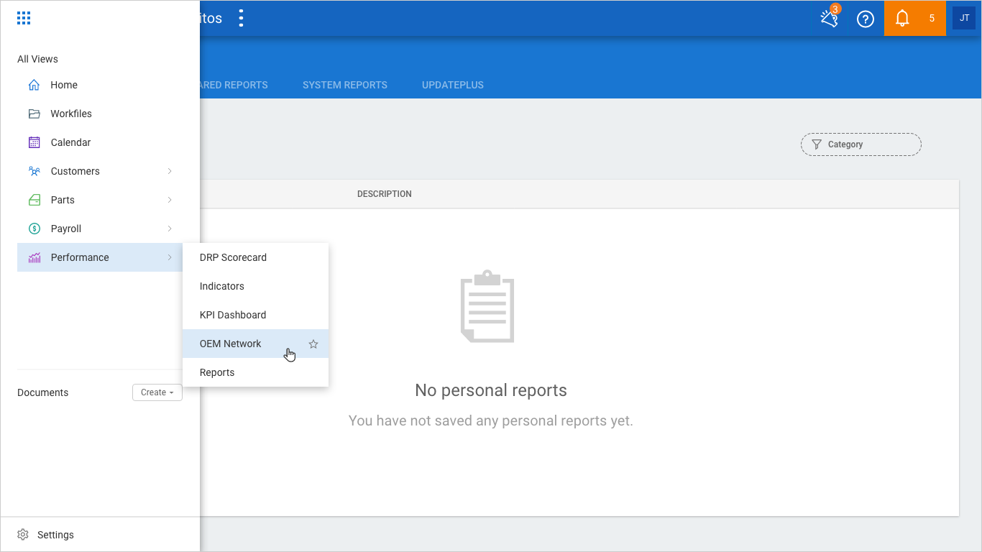Screen dimensions: 982x552
Task: Click the Parts box icon
Action: coord(34,200)
